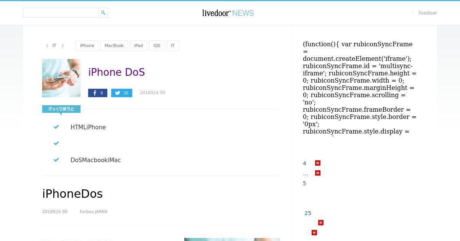This screenshot has width=460, height=241.
Task: Click the large iPhoneDos article title
Action: pos(72,194)
